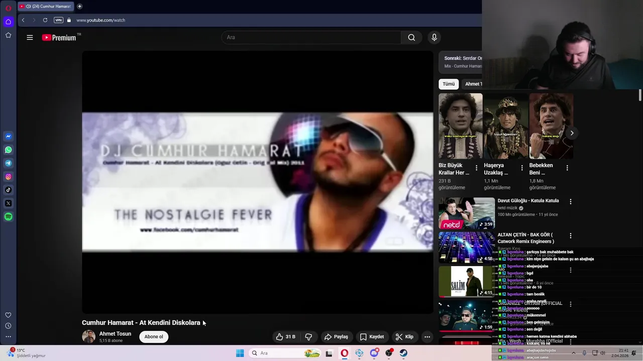Click the address bar URL

pyautogui.click(x=101, y=20)
